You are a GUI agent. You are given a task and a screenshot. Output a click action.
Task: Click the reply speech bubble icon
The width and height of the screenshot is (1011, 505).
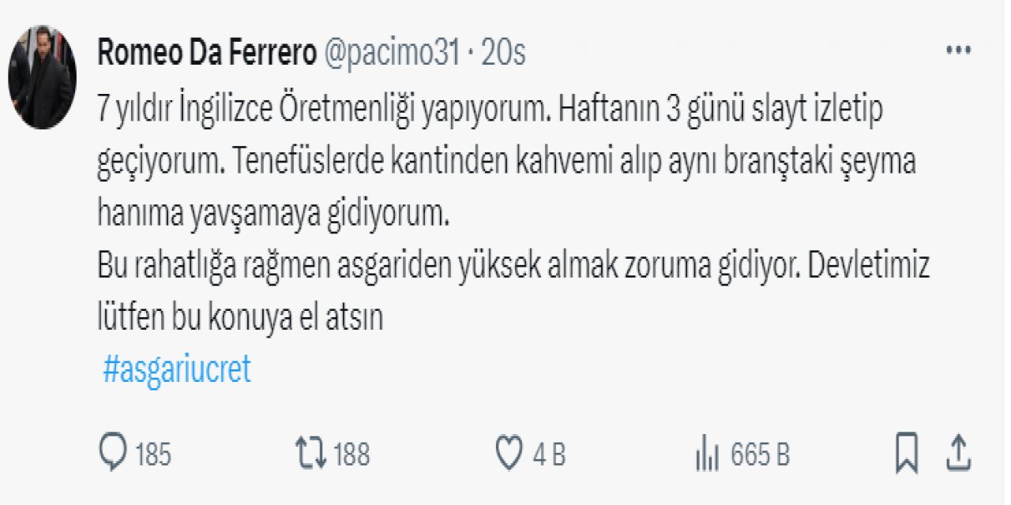coord(114,454)
